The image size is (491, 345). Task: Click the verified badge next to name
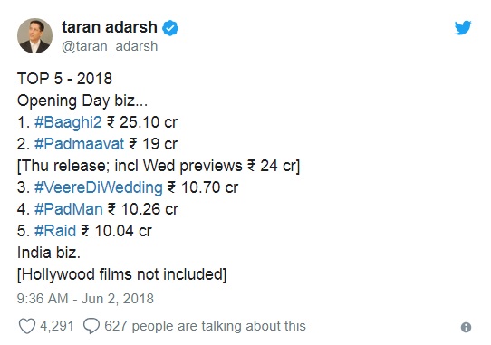pyautogui.click(x=170, y=28)
